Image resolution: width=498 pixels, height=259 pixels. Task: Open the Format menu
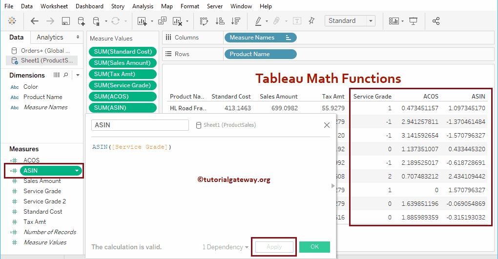pyautogui.click(x=189, y=6)
